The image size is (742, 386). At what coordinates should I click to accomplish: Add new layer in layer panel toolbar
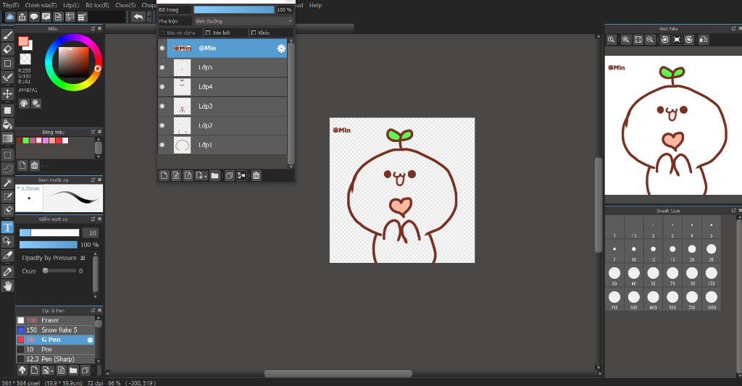tap(164, 175)
